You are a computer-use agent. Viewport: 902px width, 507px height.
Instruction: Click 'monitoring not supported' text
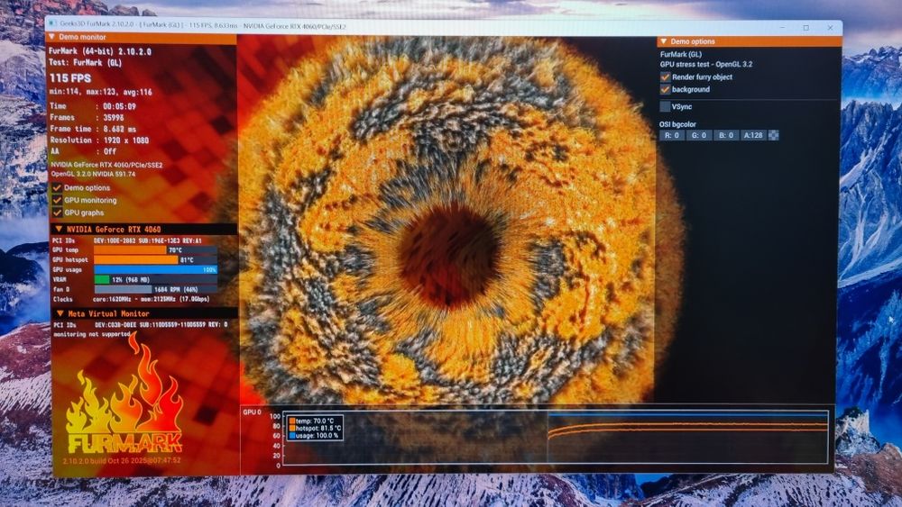[x=92, y=333]
